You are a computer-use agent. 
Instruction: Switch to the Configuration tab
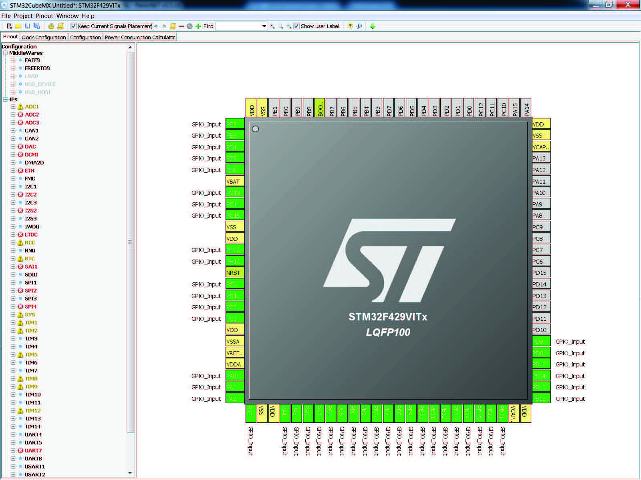tap(85, 37)
